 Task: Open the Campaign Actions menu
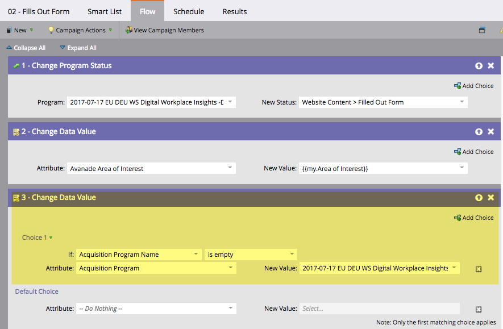80,30
